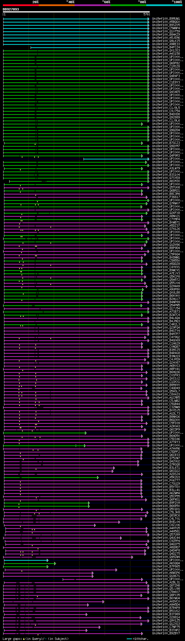Select the UniRef100_Q7SYE8 label
This screenshot has width=185, height=641.
click(166, 178)
